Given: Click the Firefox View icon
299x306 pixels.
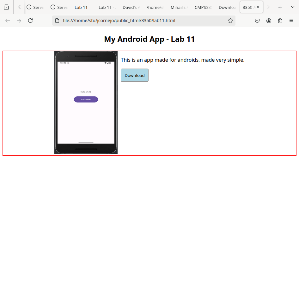Looking at the screenshot, I should coord(6,7).
